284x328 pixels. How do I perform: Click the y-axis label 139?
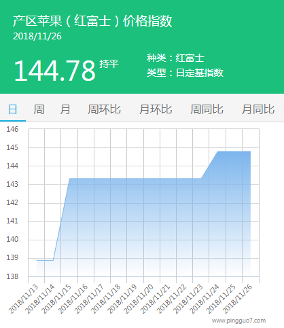pos(12,258)
